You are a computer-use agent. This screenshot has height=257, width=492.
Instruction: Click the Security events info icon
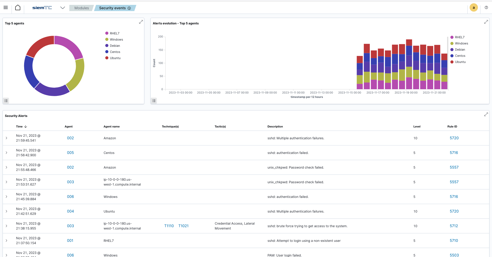pos(129,8)
